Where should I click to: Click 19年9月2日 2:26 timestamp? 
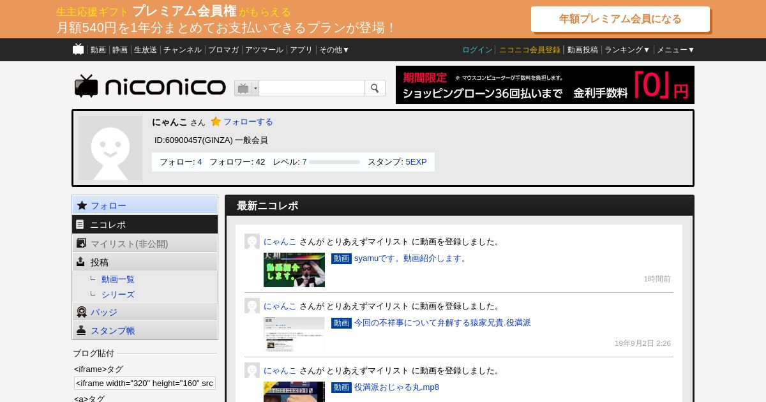point(643,343)
